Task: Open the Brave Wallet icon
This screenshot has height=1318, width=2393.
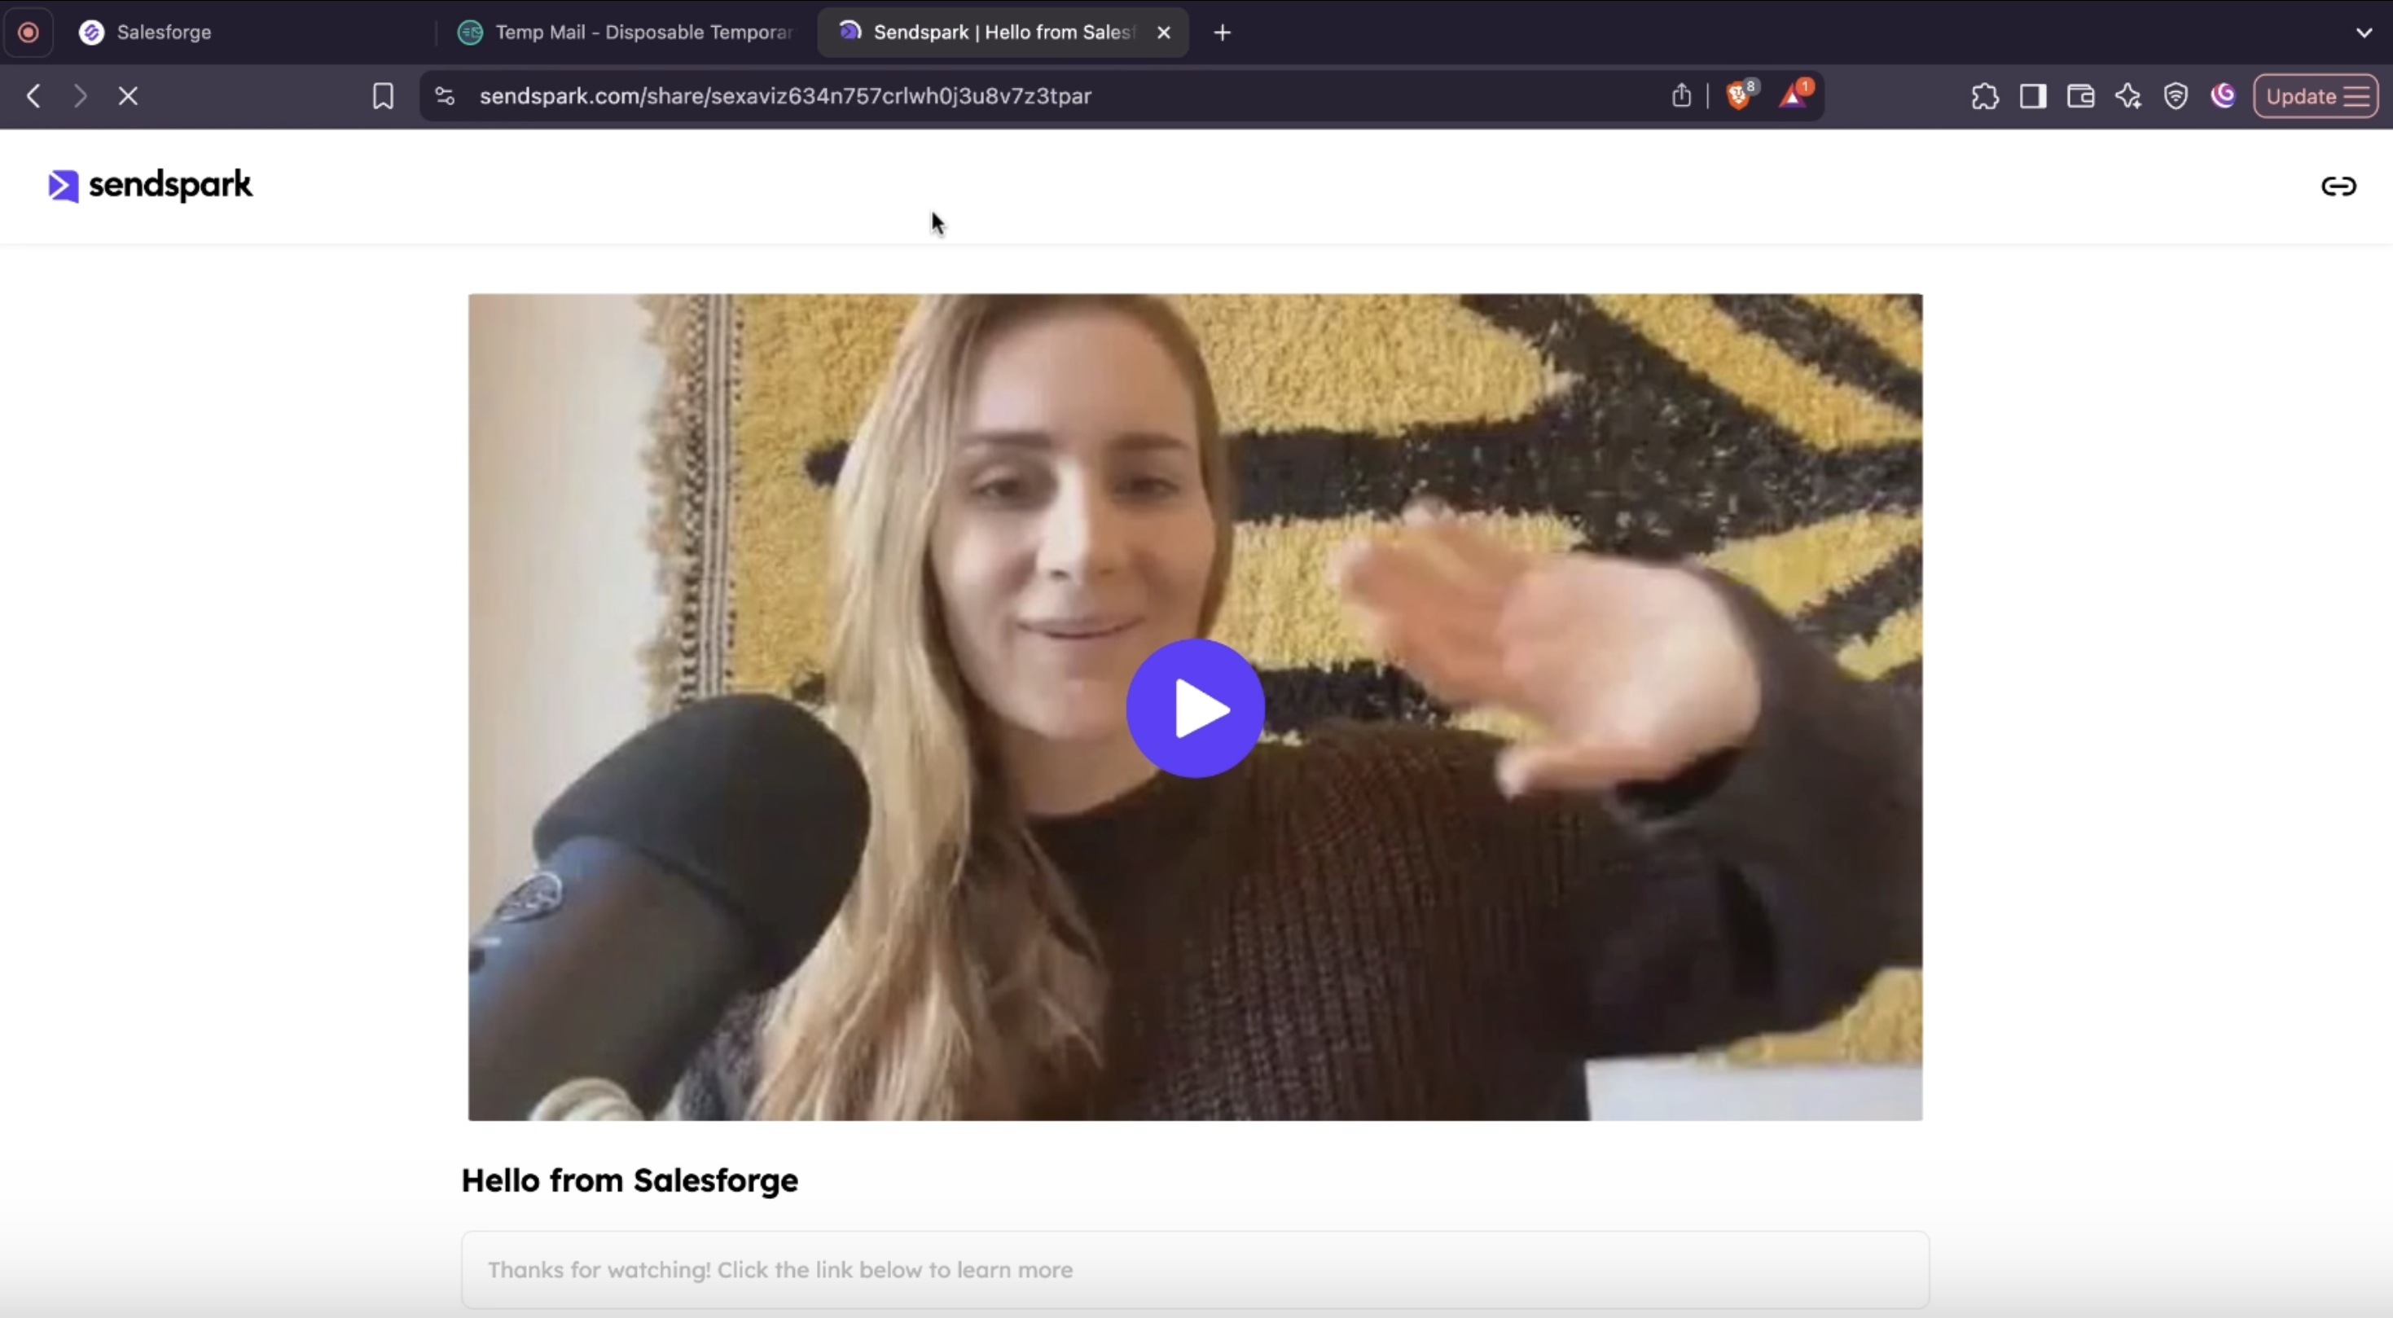Action: [2080, 95]
